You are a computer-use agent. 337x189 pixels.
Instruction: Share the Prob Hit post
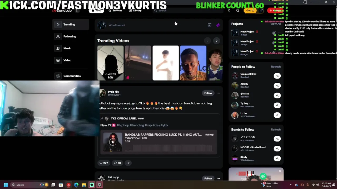coord(128,163)
